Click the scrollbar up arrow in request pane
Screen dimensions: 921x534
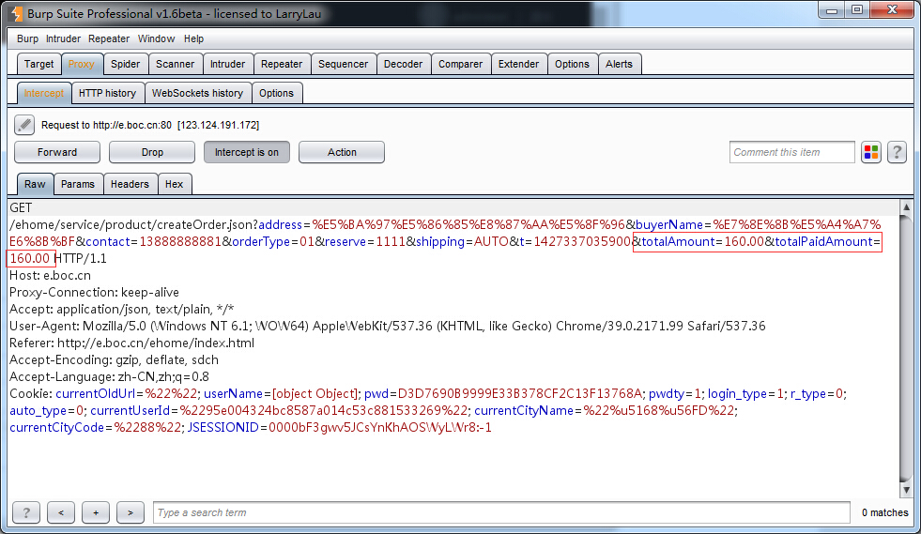[906, 206]
